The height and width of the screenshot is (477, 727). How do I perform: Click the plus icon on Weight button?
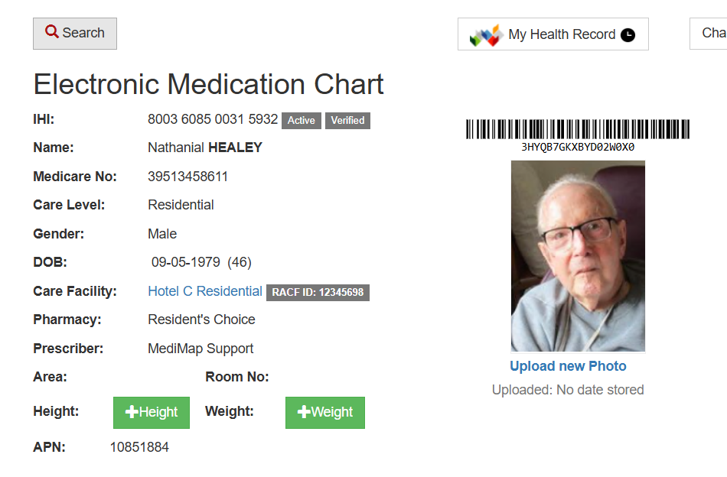[x=304, y=413]
